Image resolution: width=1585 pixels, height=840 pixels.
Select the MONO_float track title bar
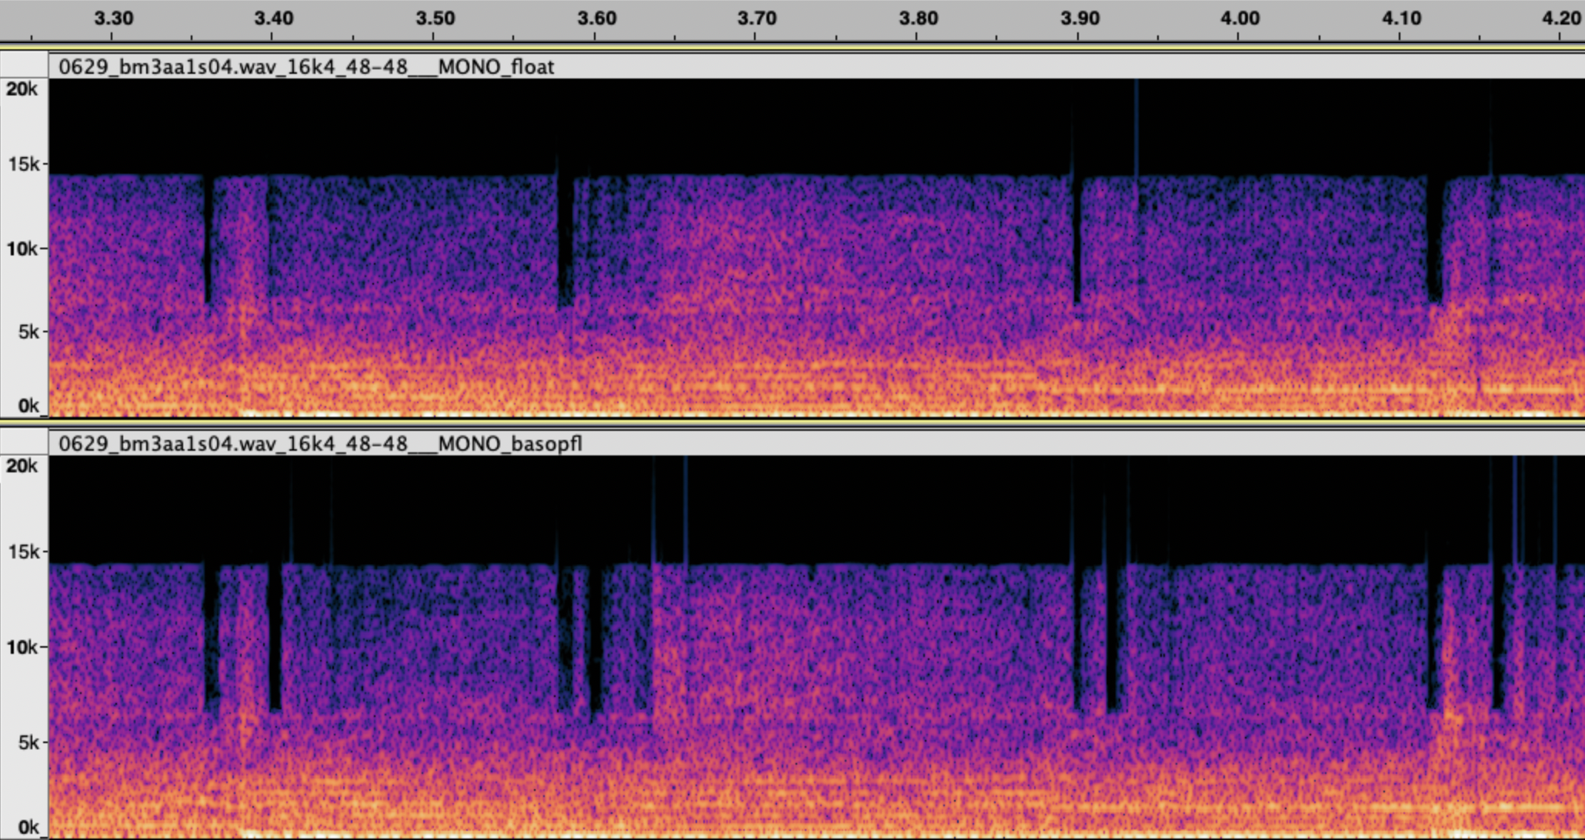click(306, 67)
